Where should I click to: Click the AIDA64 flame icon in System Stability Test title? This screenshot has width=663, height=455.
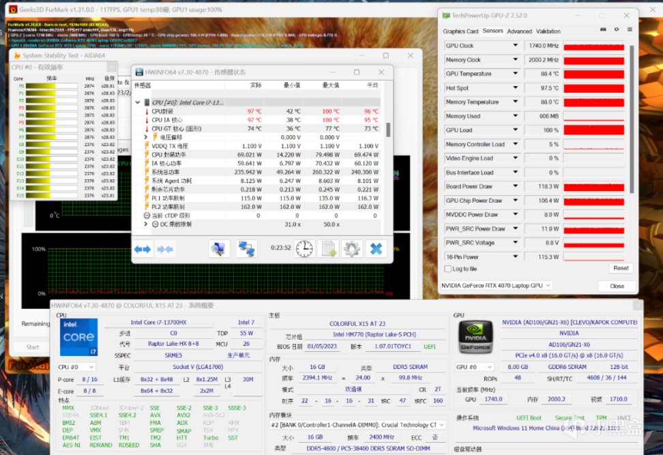pos(17,55)
